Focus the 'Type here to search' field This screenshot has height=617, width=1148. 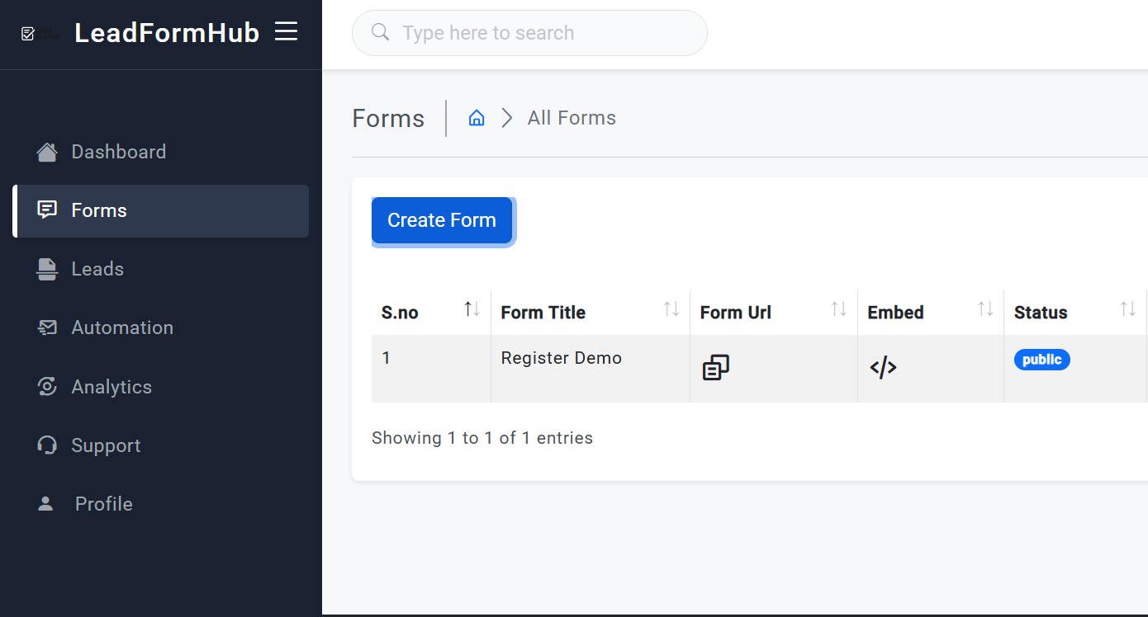[x=529, y=33]
